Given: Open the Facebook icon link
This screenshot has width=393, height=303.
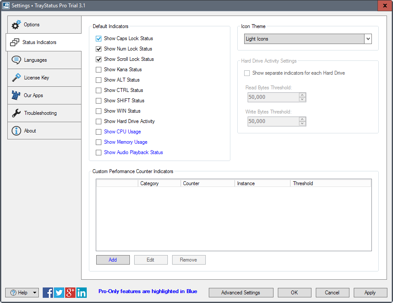Looking at the screenshot, I should pyautogui.click(x=48, y=293).
